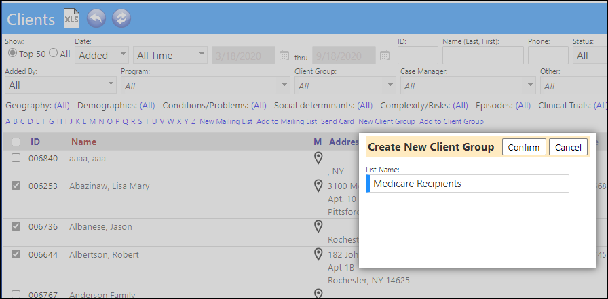
Task: Open calendar picker beside 9/18/2020 date
Action: click(385, 56)
